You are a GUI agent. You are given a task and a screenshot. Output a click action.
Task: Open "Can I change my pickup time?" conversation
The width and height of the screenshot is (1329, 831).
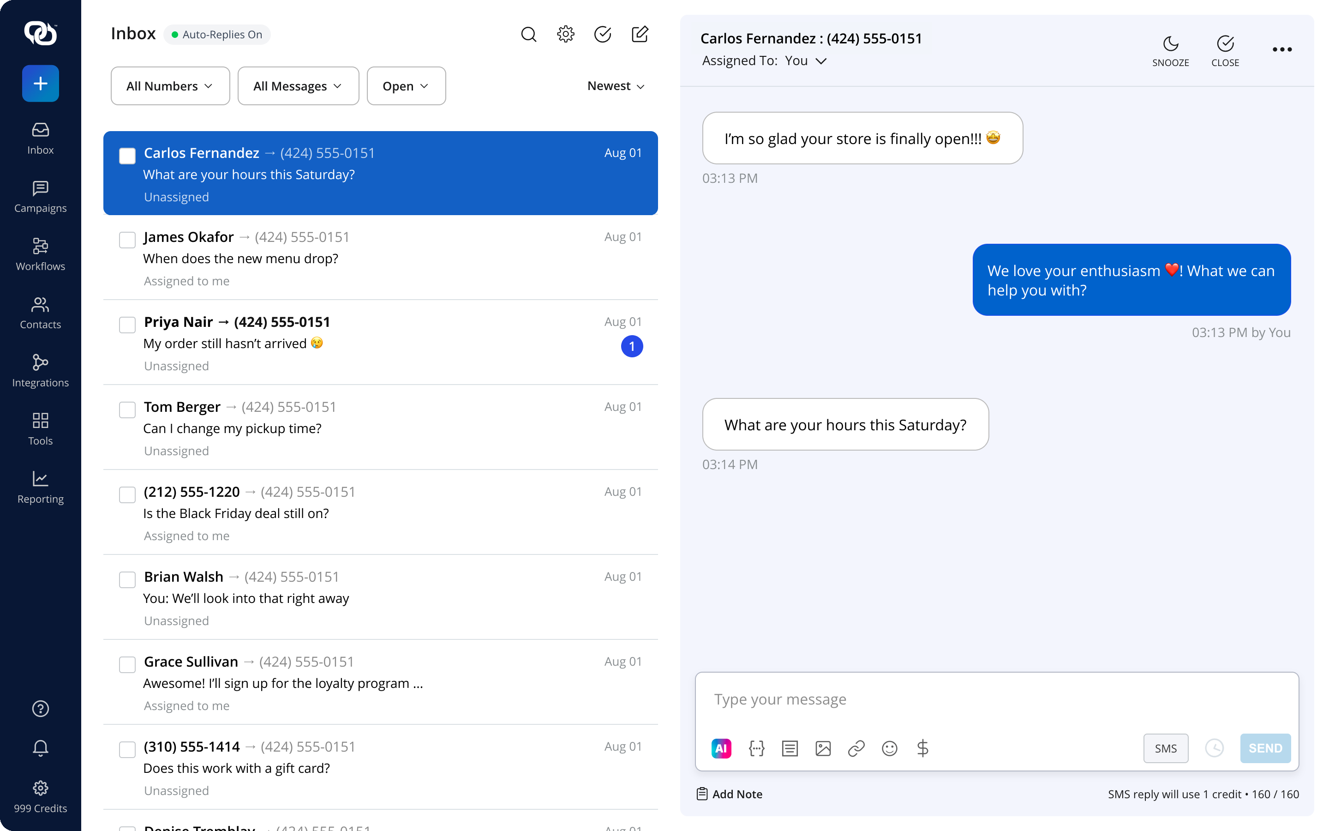232,428
